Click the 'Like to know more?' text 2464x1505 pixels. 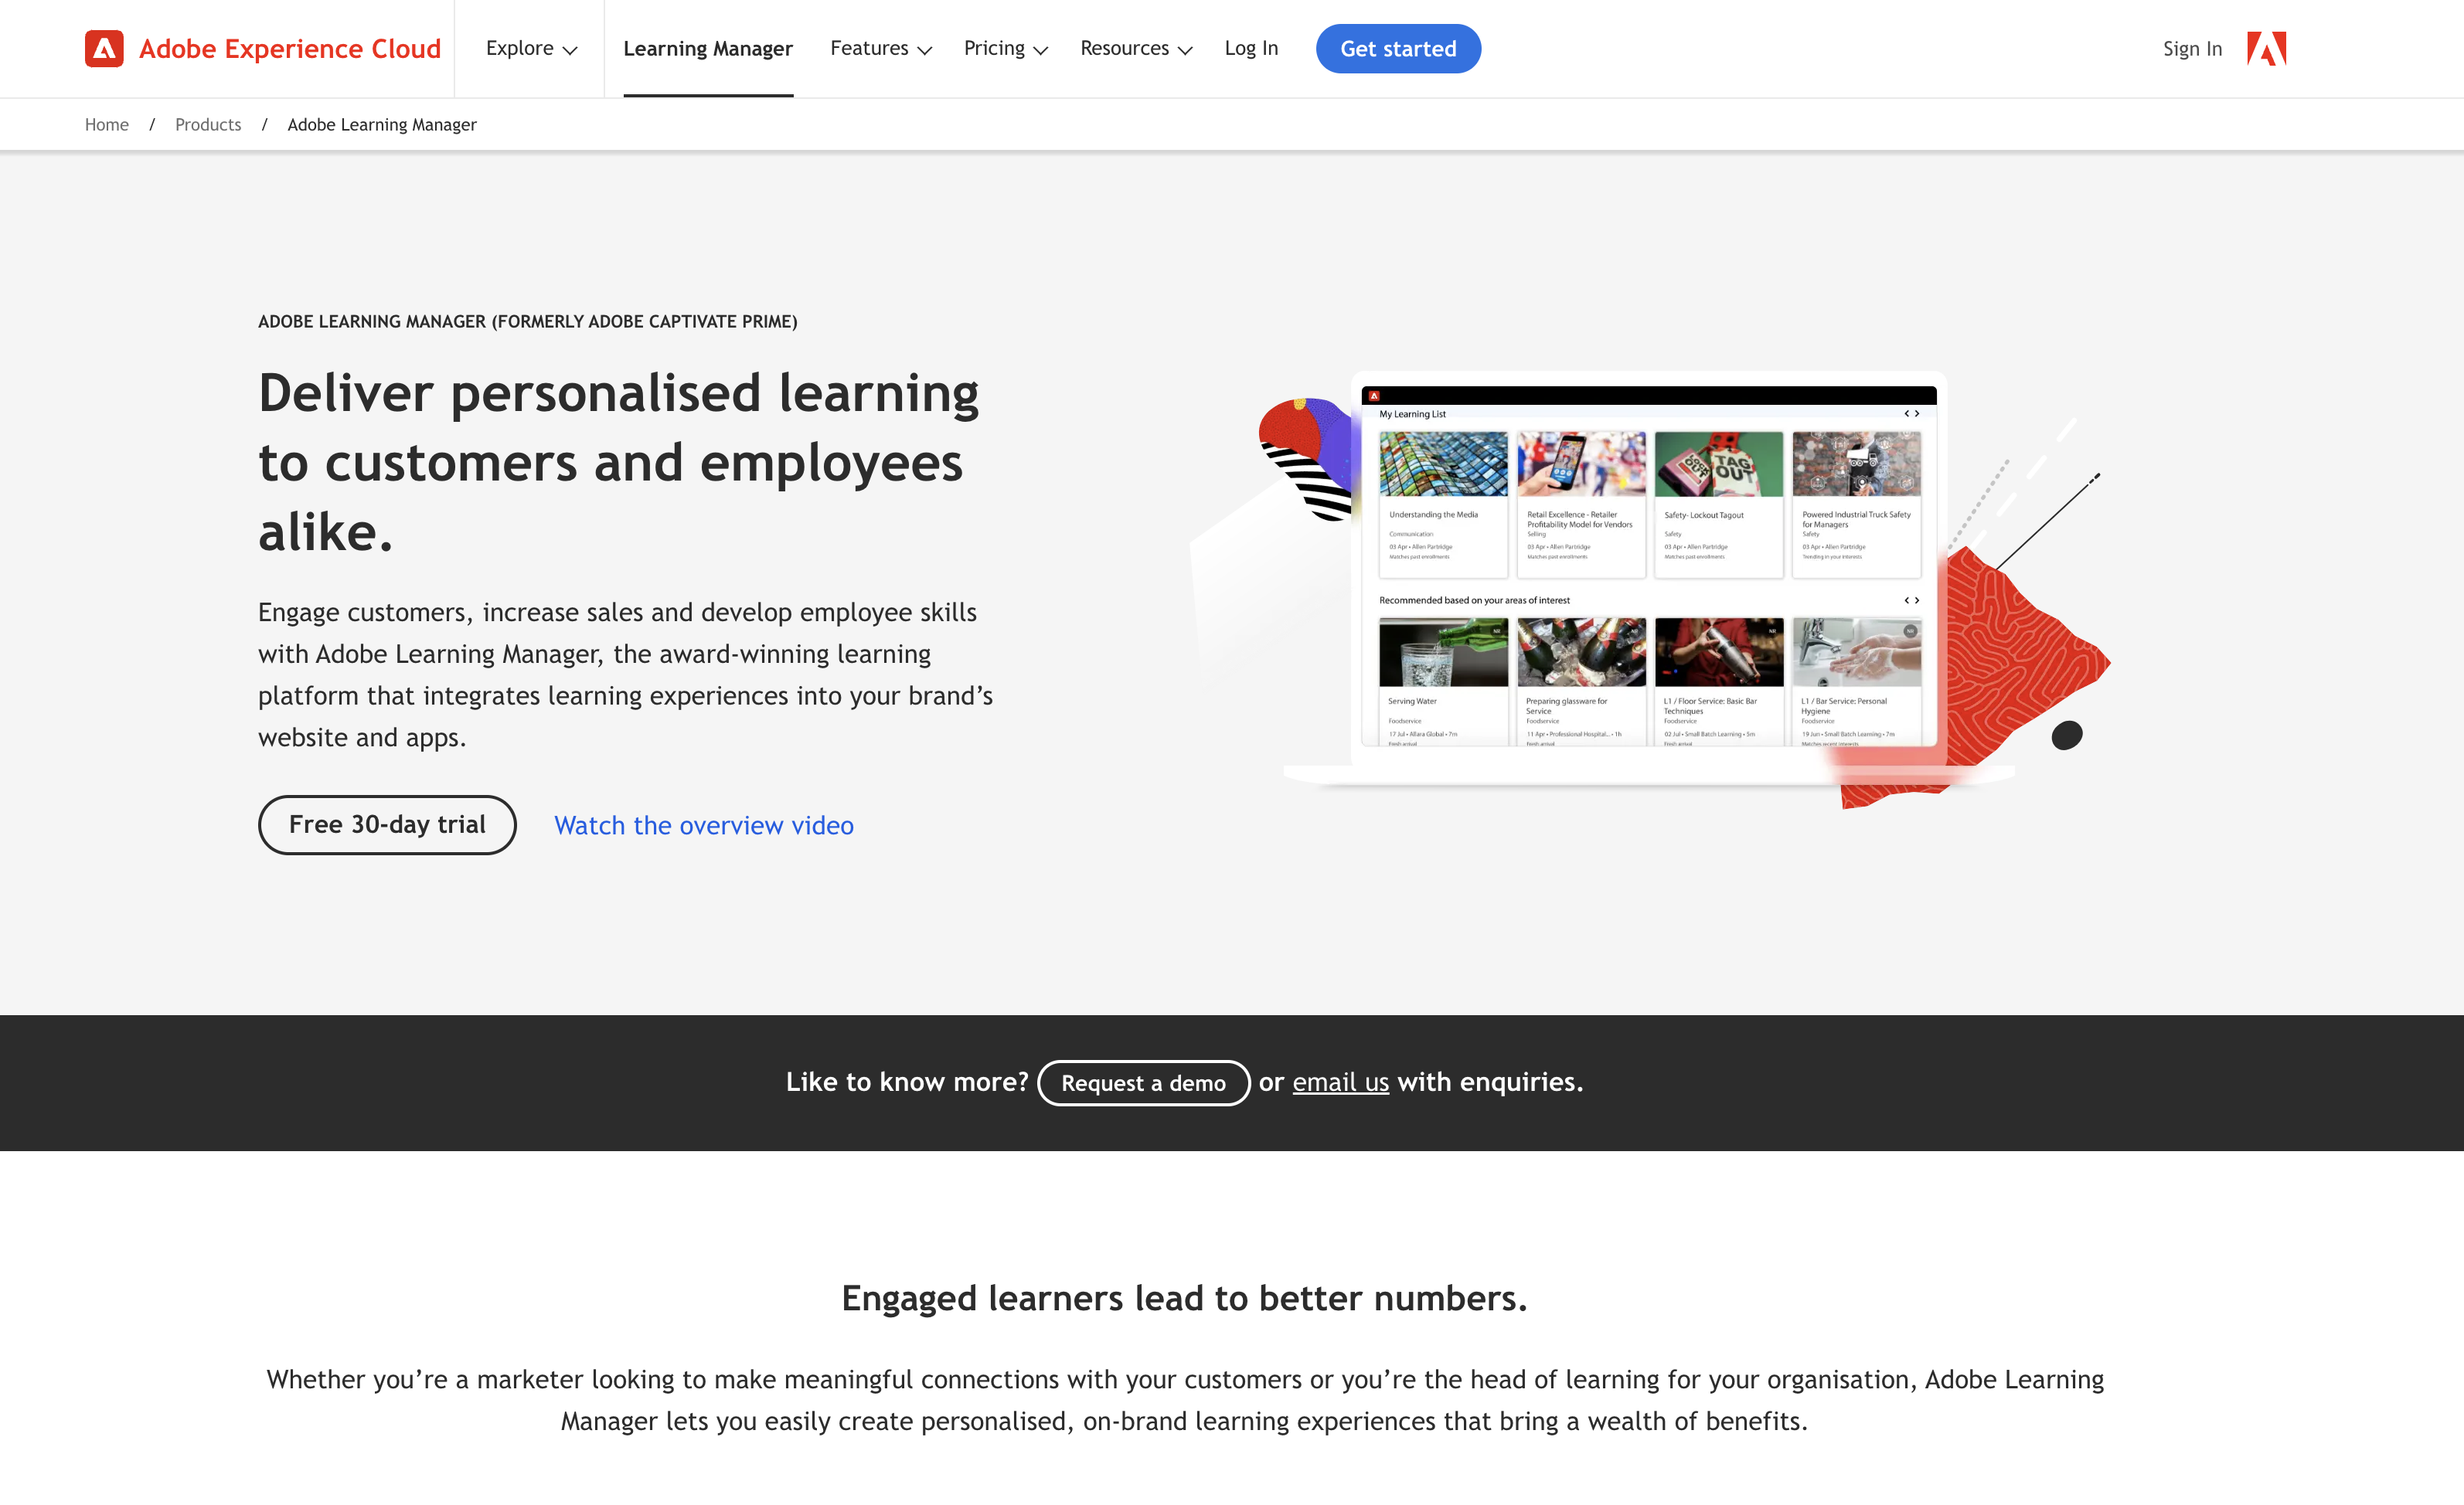[x=907, y=1082]
